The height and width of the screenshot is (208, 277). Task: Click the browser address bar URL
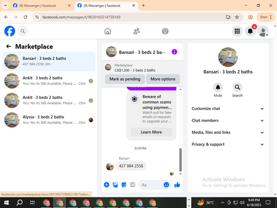tap(81, 17)
